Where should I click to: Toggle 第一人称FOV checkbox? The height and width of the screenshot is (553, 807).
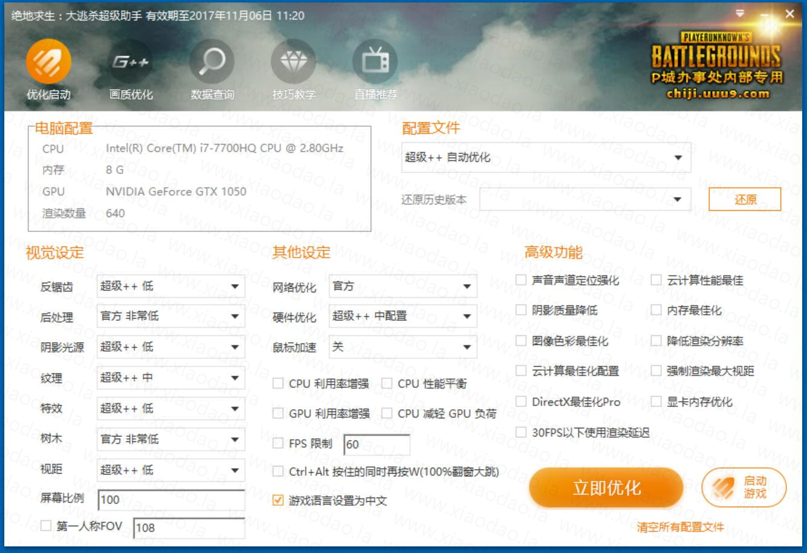click(x=46, y=526)
